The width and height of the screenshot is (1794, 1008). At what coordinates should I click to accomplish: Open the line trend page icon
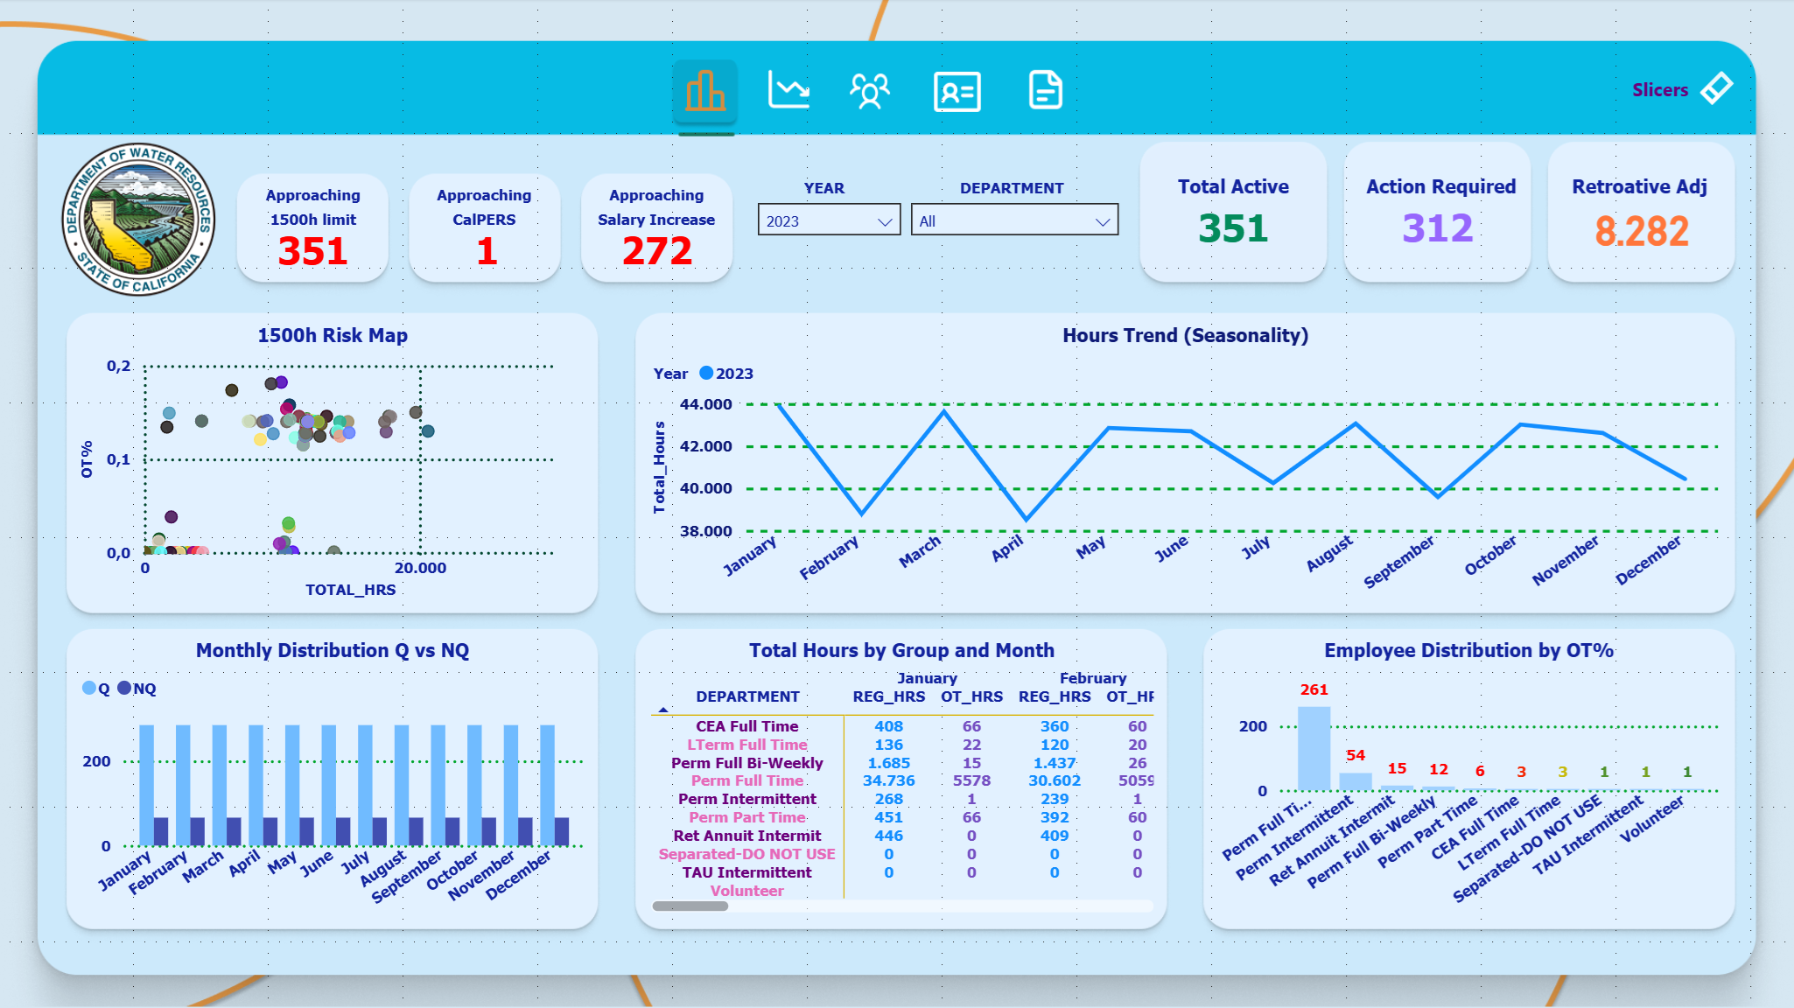pyautogui.click(x=788, y=90)
